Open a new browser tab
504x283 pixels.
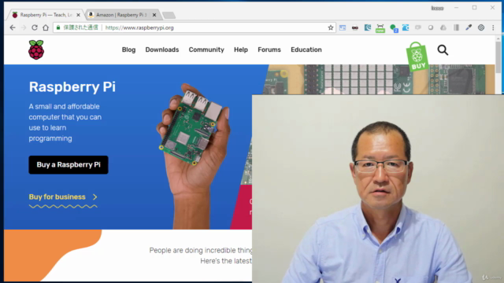(169, 15)
